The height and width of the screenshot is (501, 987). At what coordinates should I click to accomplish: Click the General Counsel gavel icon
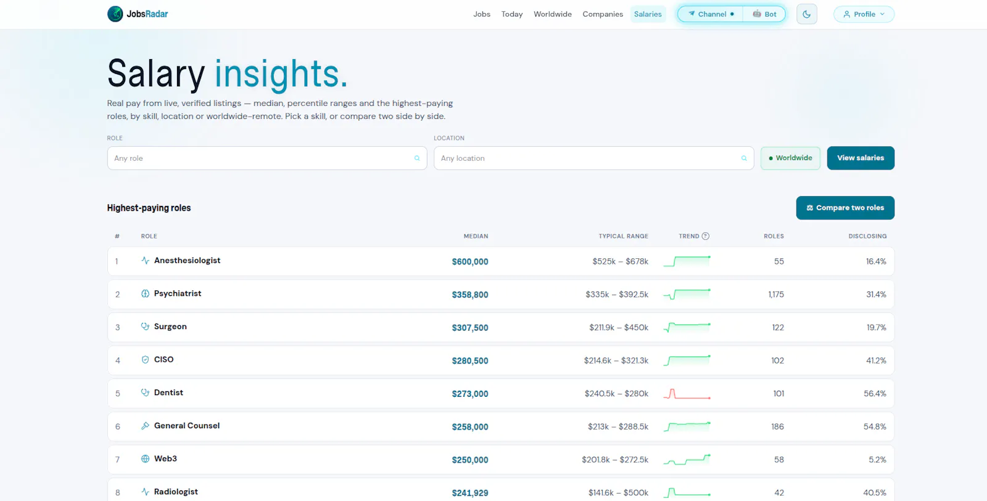(x=146, y=426)
